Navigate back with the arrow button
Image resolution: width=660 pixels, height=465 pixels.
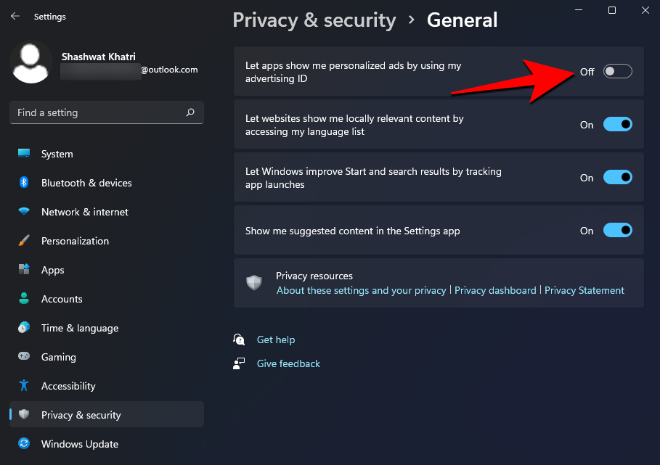[x=15, y=16]
